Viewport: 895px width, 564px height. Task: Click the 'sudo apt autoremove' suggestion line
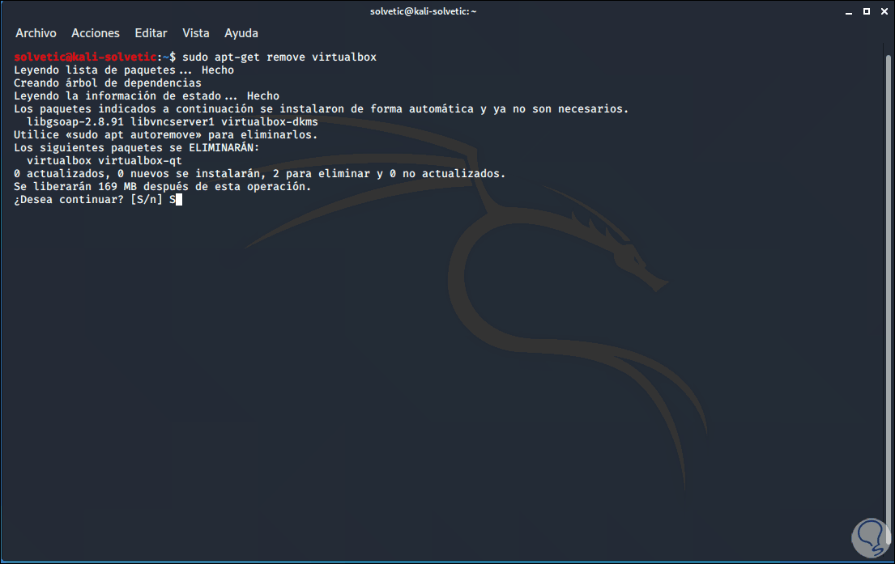tap(165, 135)
